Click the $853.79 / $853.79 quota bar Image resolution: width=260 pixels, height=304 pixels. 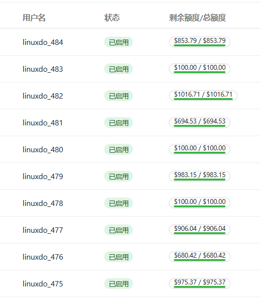200,42
